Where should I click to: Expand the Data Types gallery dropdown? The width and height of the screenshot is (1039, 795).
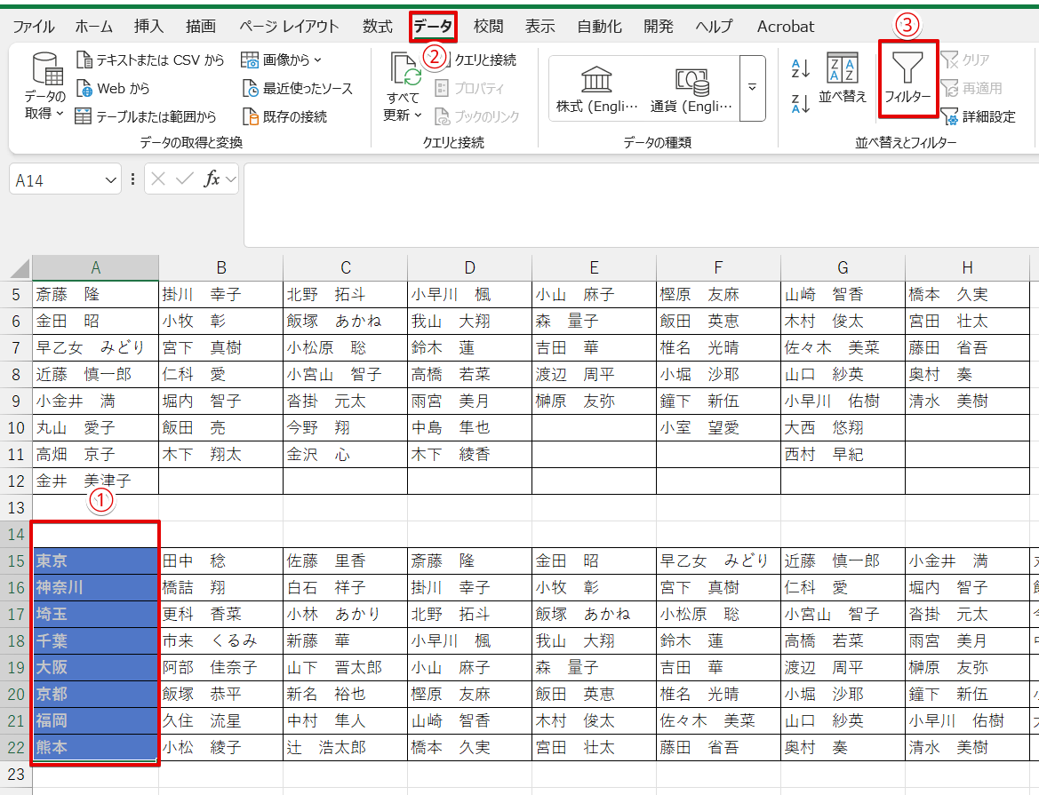coord(752,88)
